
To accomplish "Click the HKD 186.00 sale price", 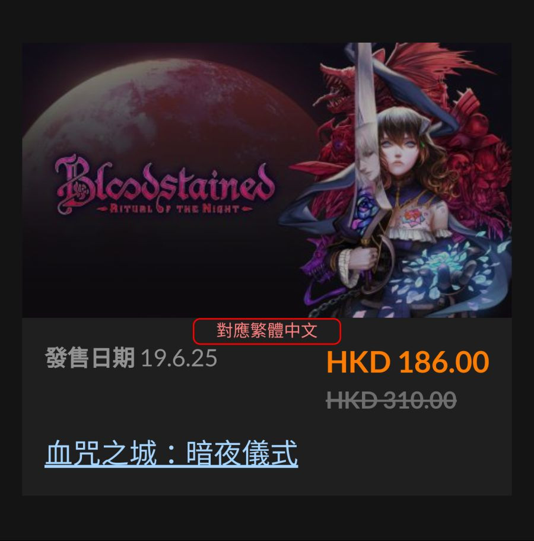I will [408, 362].
